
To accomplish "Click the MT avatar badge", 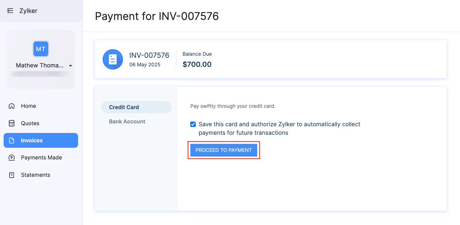I will click(40, 49).
